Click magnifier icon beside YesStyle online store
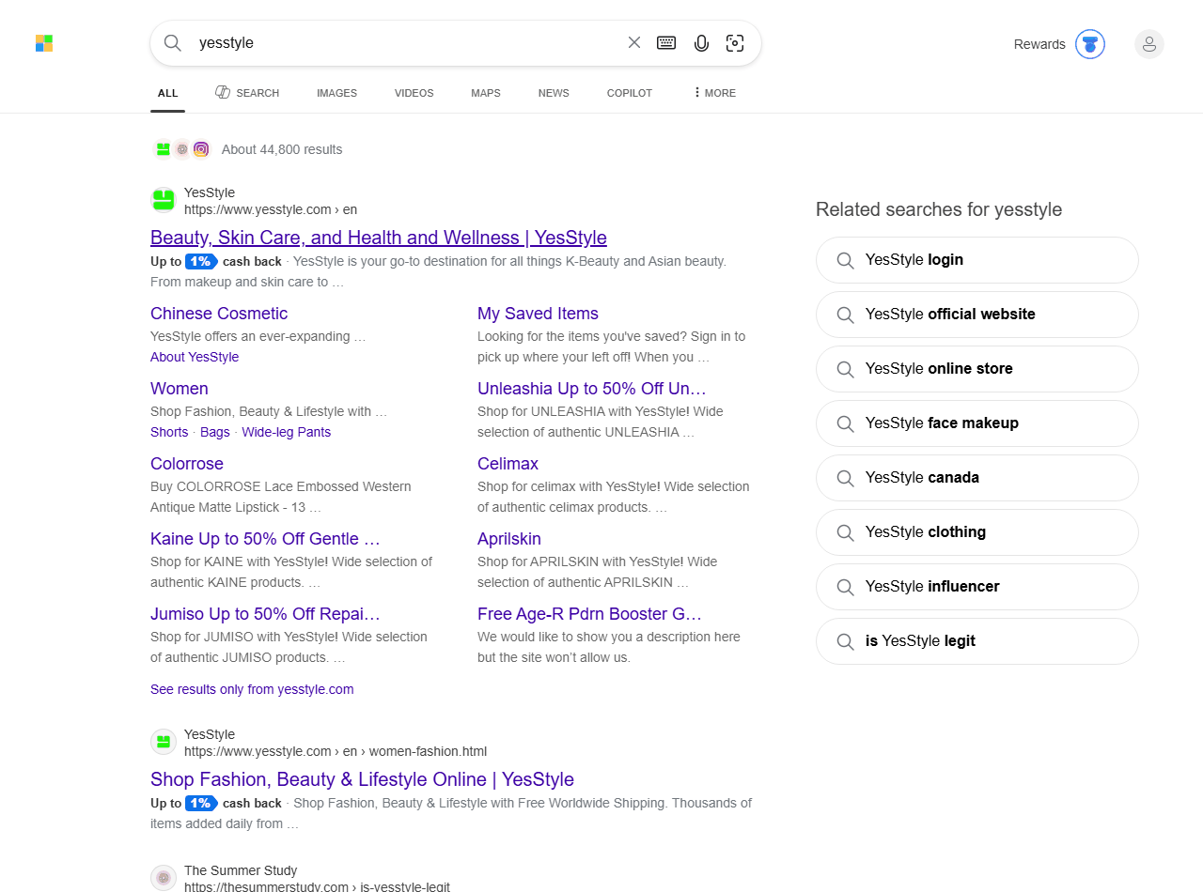Image resolution: width=1203 pixels, height=892 pixels. pos(846,369)
